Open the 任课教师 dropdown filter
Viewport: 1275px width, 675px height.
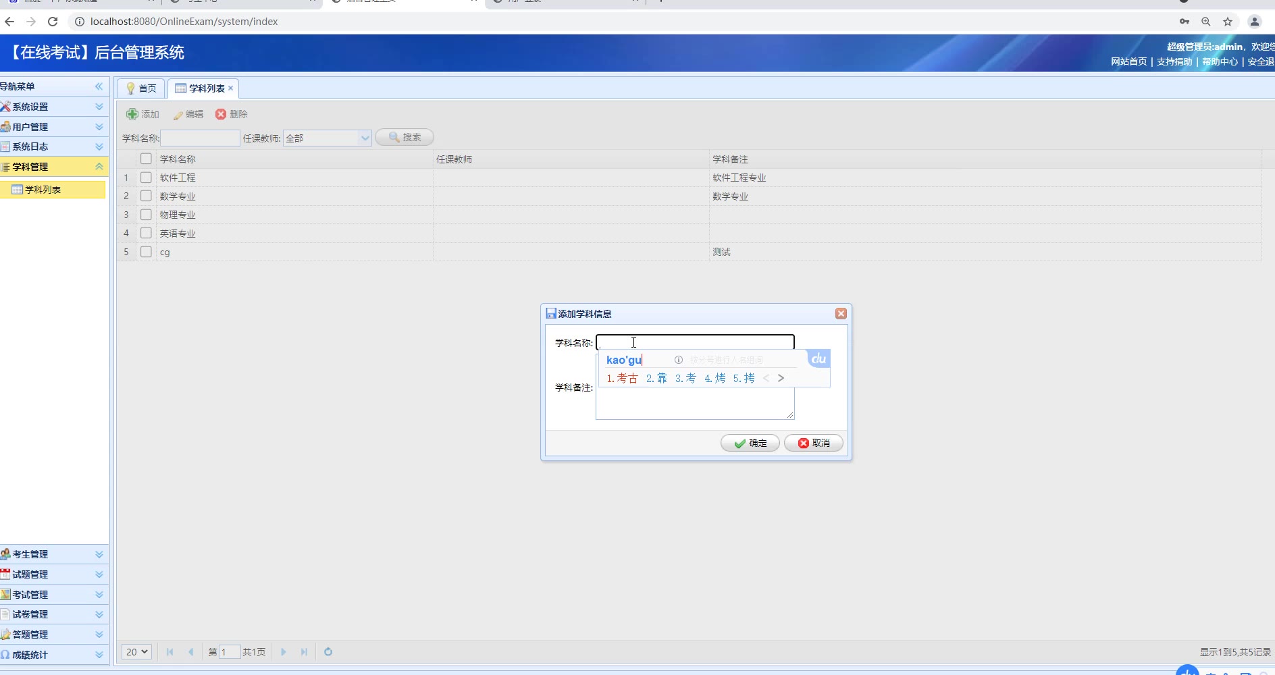(x=365, y=138)
